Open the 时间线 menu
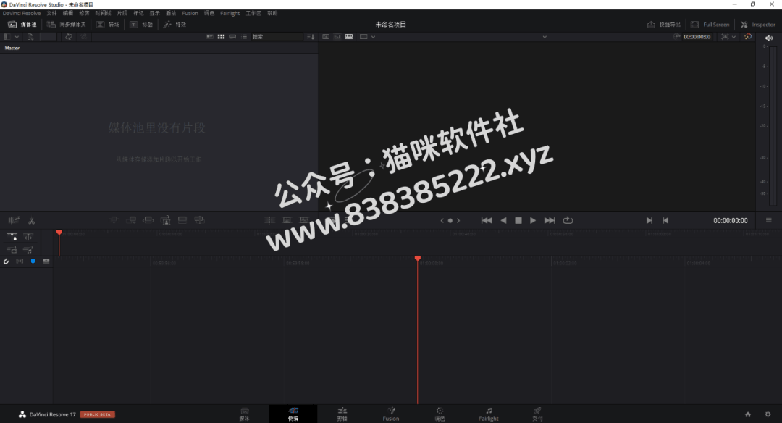 (x=103, y=14)
